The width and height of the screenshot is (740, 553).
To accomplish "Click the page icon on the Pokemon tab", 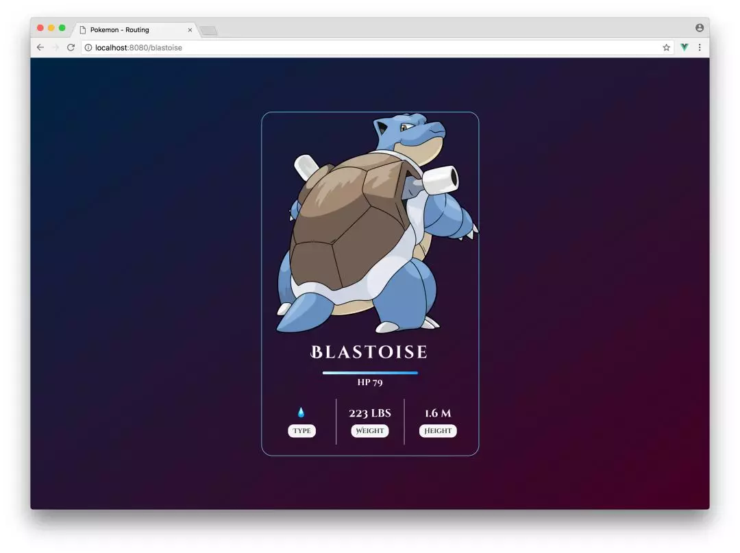I will click(x=83, y=29).
